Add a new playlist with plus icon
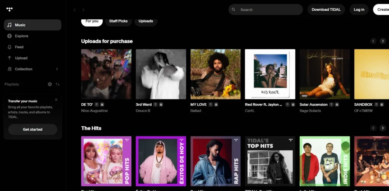Image resolution: width=389 pixels, height=191 pixels. pos(50,84)
